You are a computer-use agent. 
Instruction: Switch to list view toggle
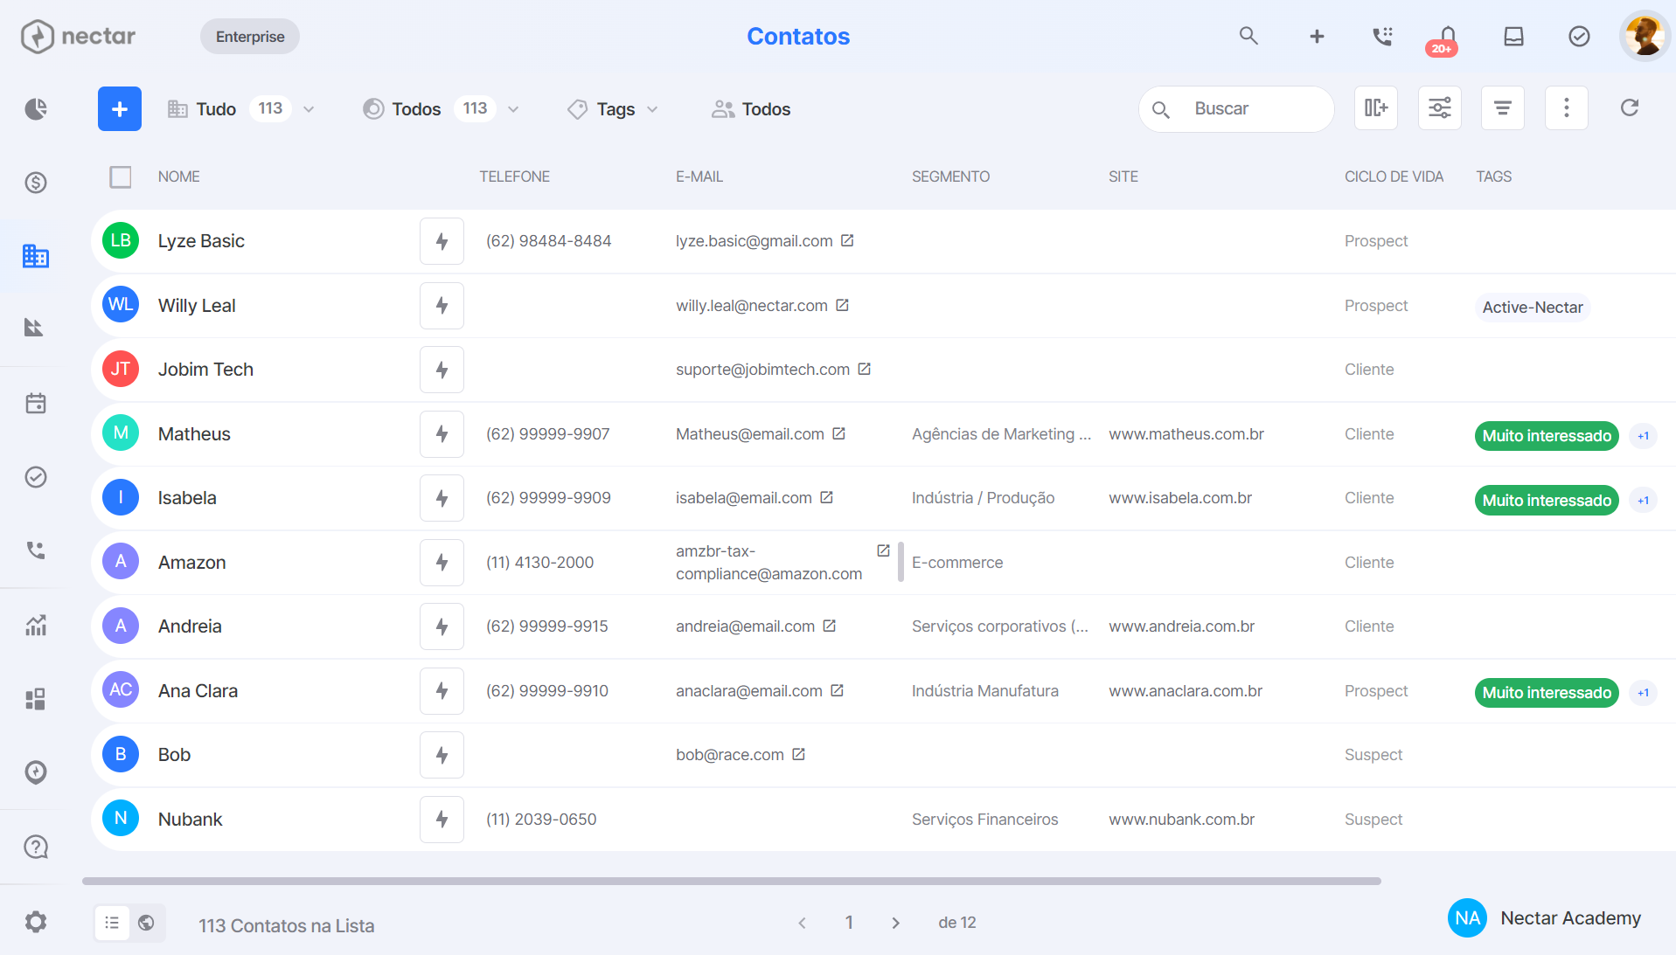(x=112, y=923)
